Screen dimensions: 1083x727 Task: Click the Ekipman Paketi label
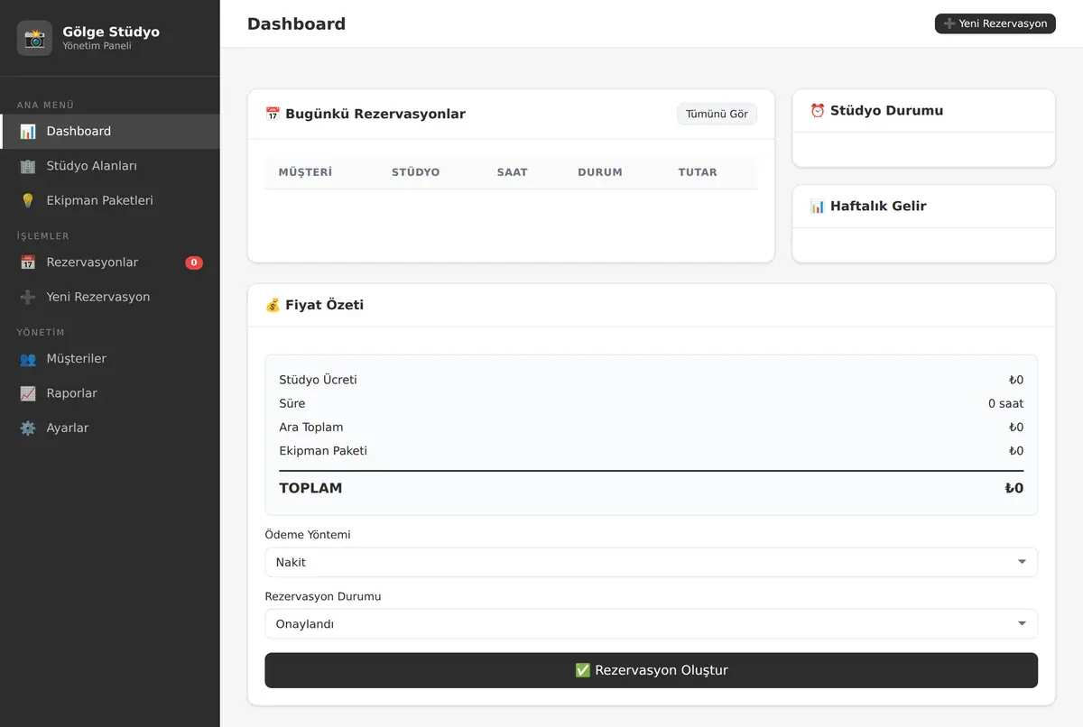point(323,451)
